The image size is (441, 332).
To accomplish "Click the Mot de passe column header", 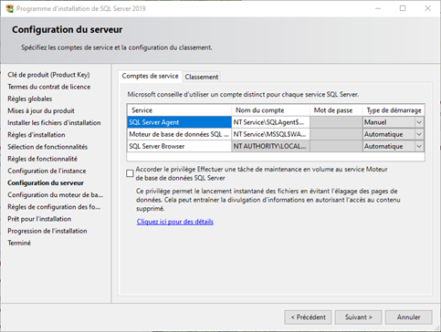I will (x=336, y=110).
